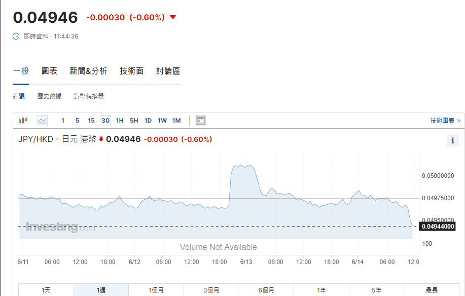Select the 1H chart interval
This screenshot has height=296, width=465.
120,121
